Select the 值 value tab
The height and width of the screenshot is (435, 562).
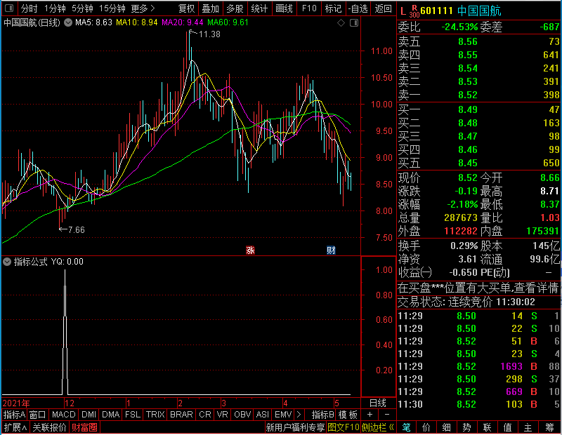coord(507,427)
